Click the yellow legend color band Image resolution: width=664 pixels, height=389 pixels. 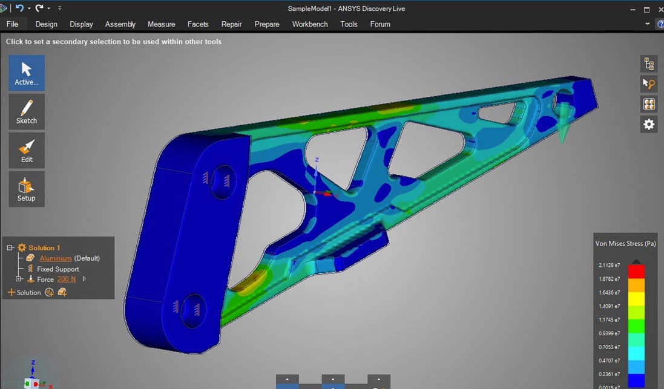pos(636,299)
